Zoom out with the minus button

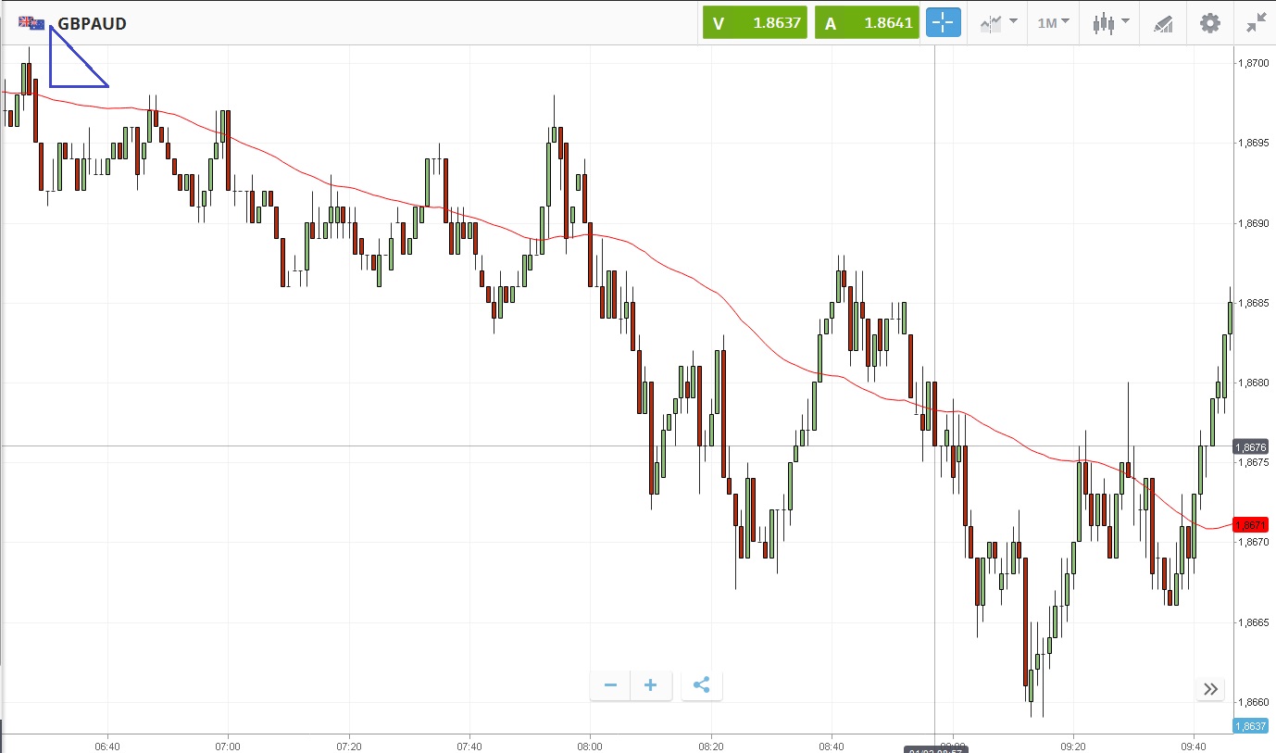tap(610, 685)
